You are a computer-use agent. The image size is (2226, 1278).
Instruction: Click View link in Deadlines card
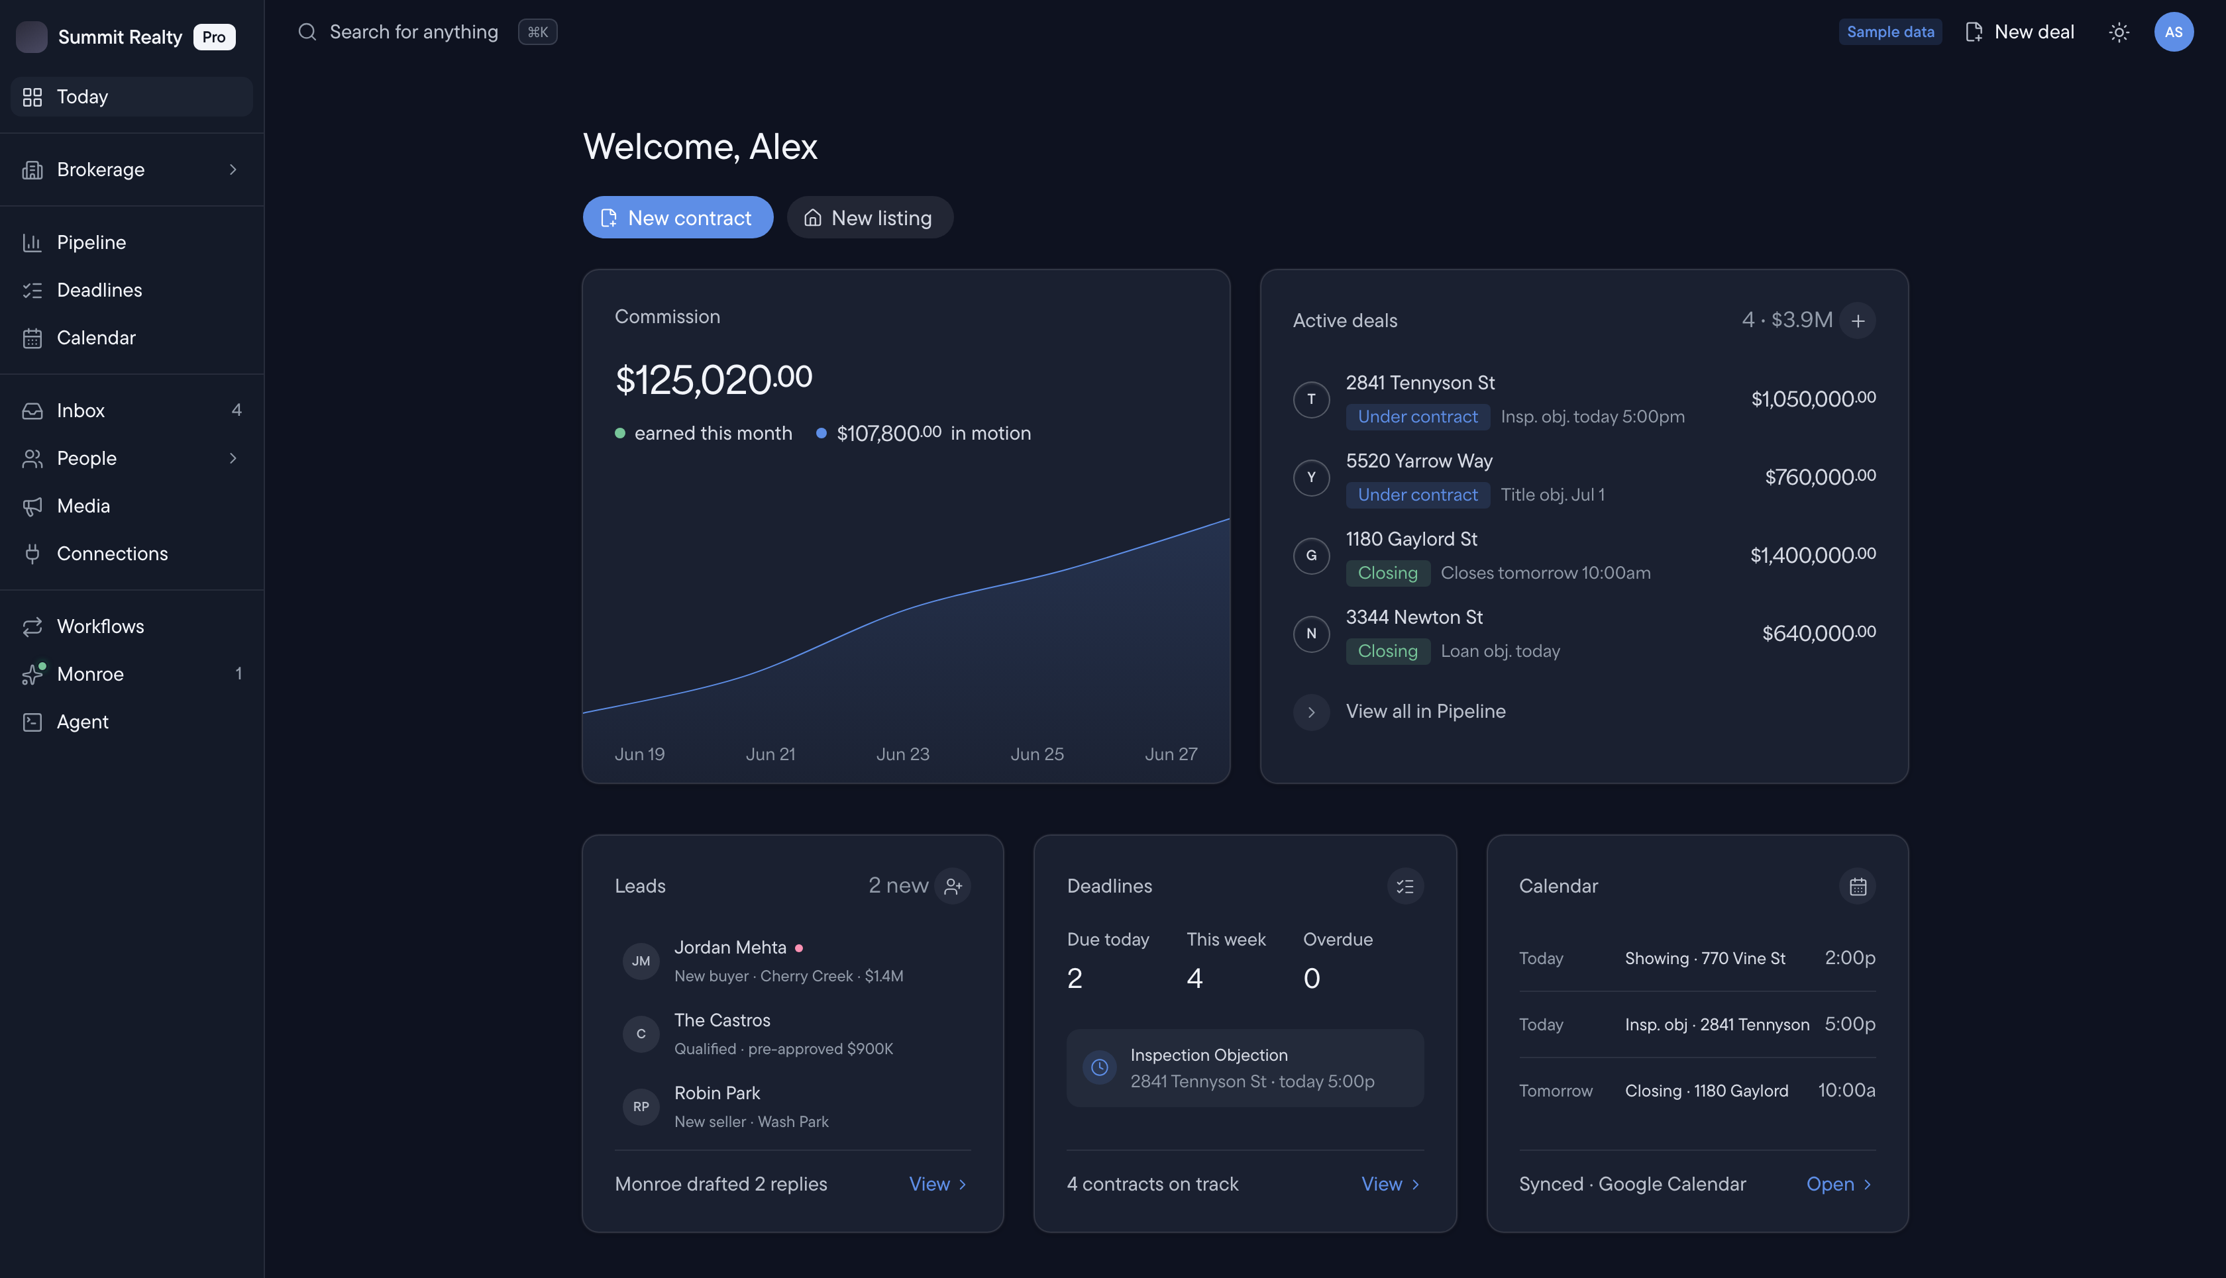1390,1184
